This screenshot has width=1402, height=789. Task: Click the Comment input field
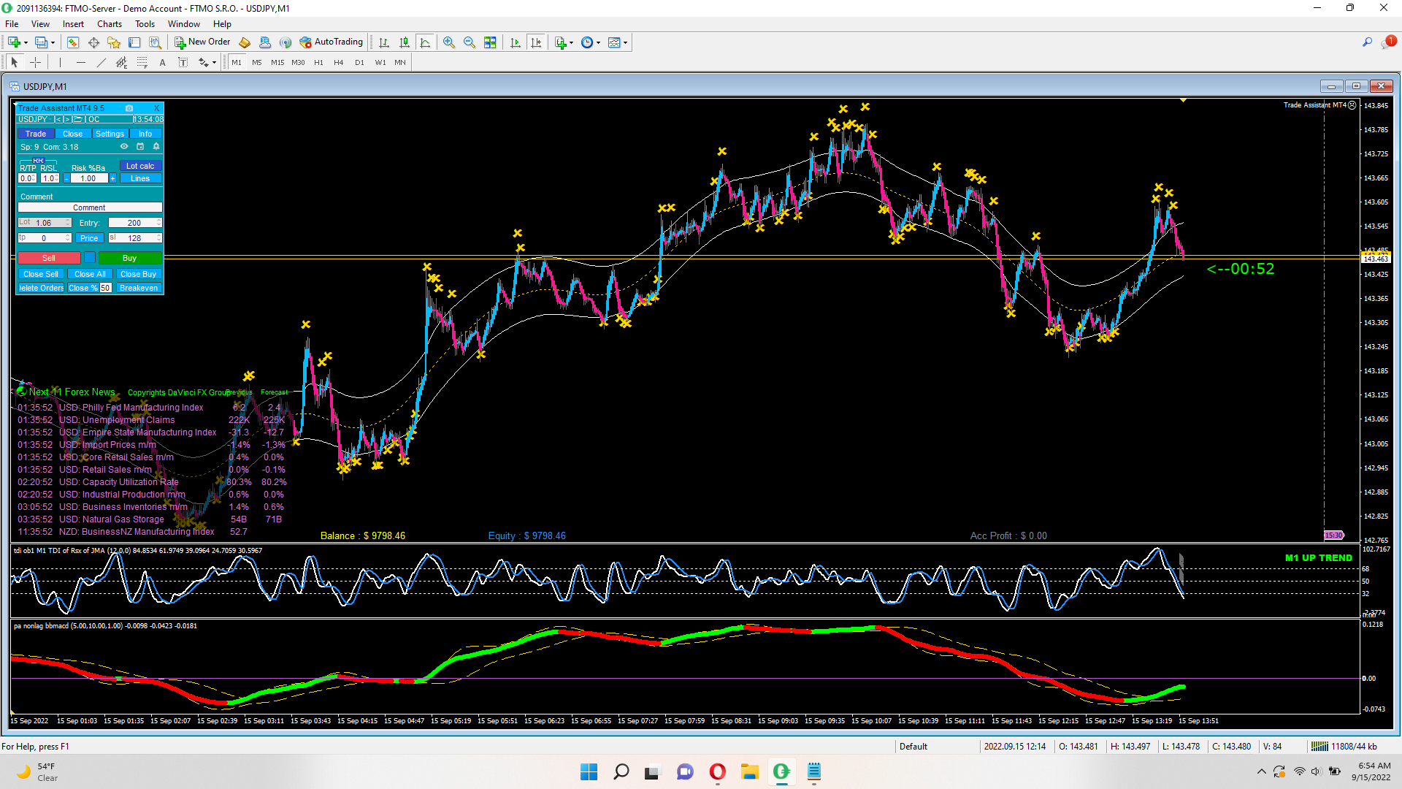89,208
